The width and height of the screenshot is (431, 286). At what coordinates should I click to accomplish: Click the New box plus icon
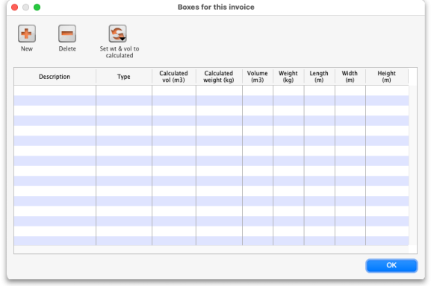pos(27,34)
